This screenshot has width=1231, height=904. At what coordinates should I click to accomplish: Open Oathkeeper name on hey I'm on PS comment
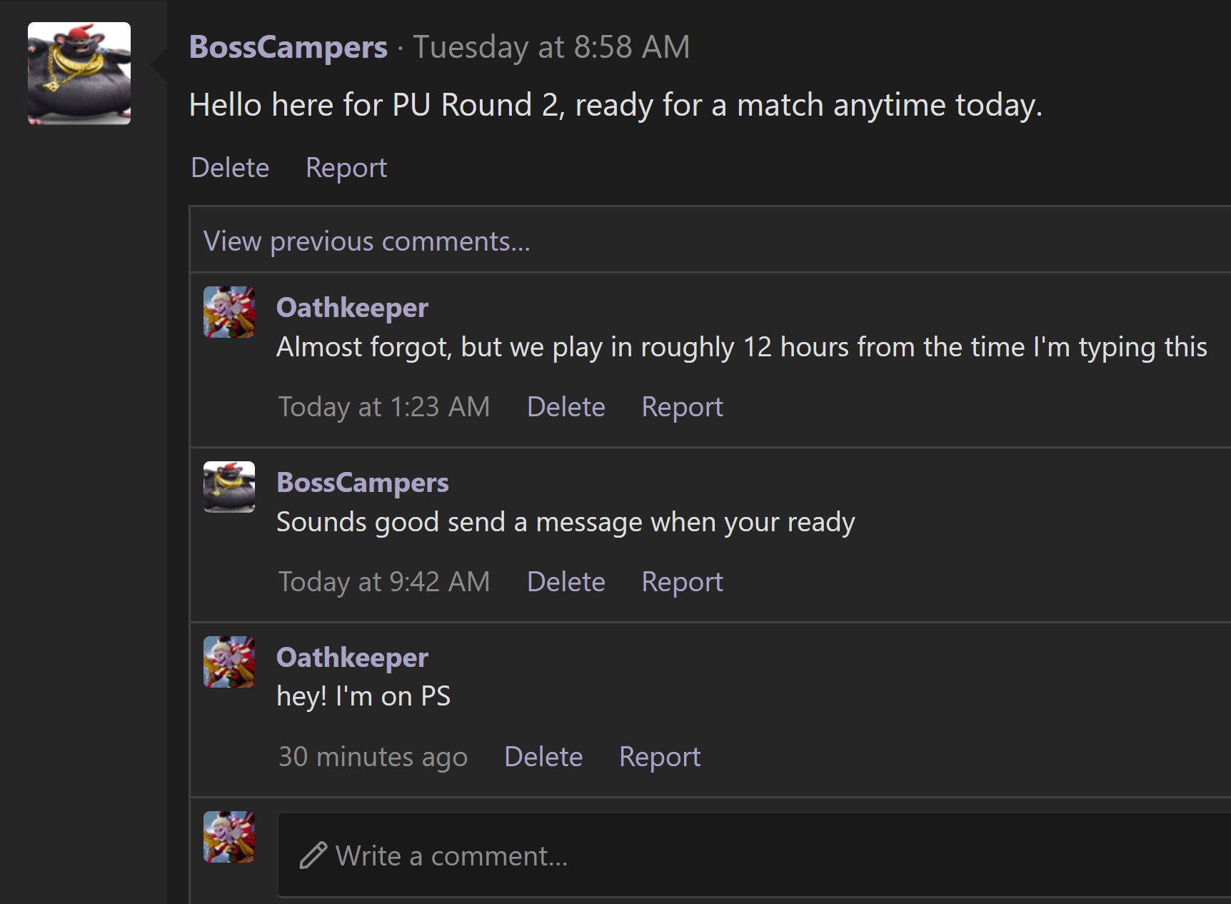point(352,658)
